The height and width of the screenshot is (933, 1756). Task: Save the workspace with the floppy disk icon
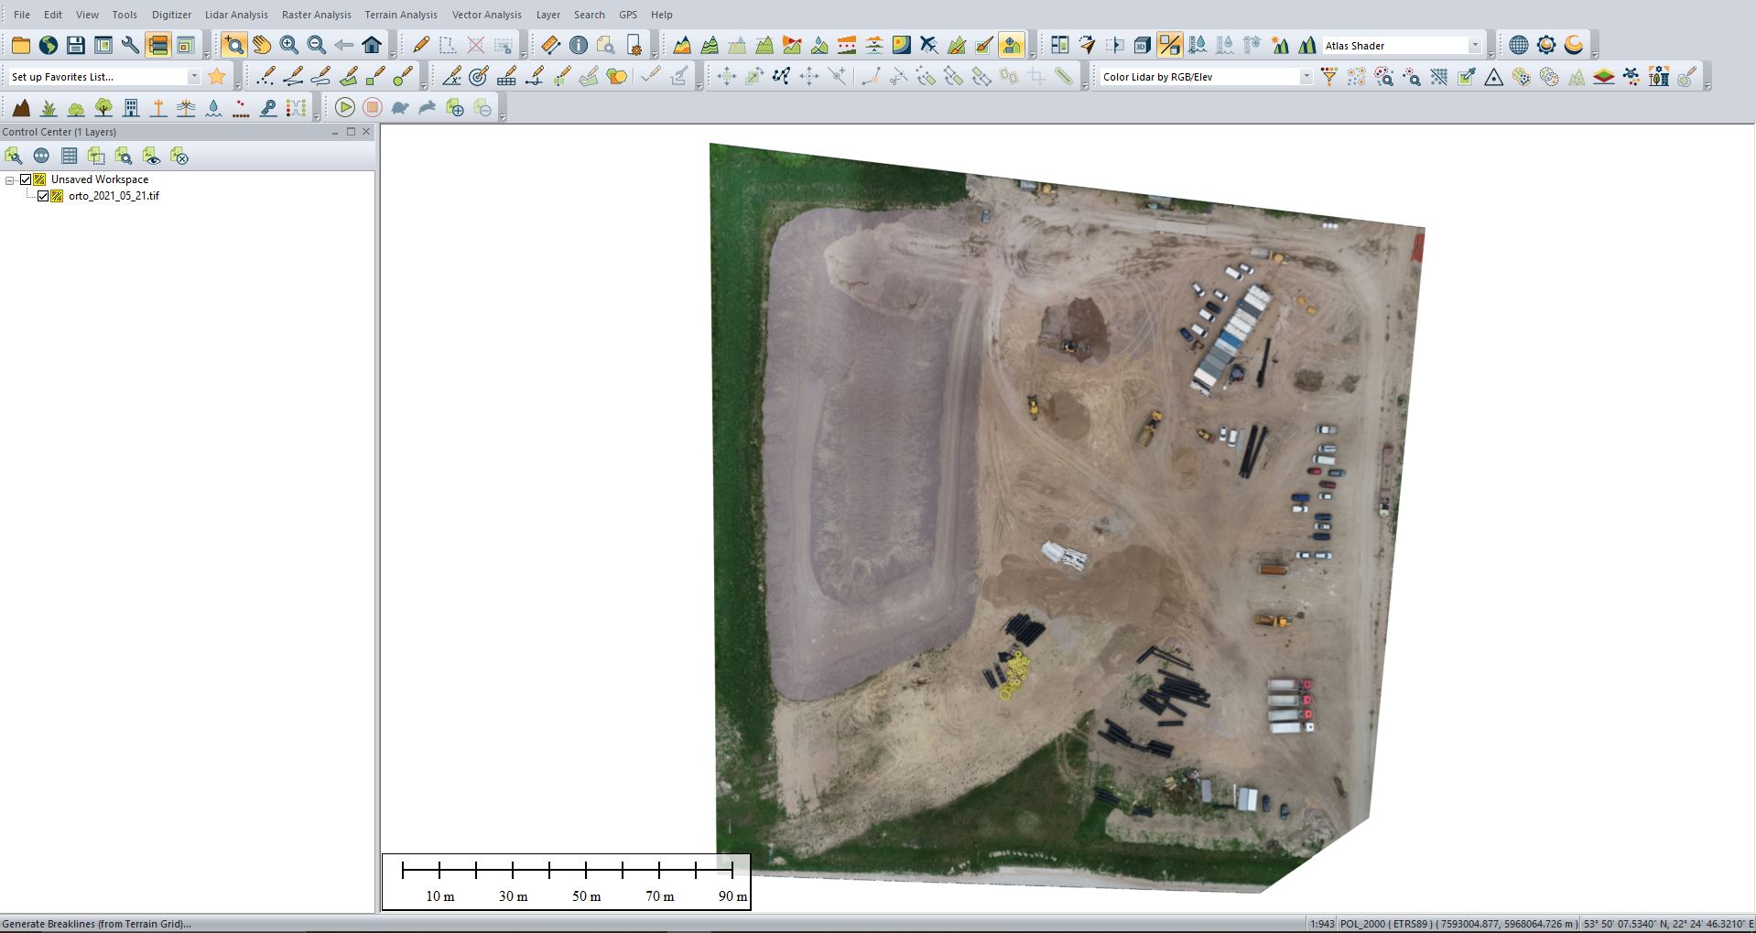pos(76,45)
